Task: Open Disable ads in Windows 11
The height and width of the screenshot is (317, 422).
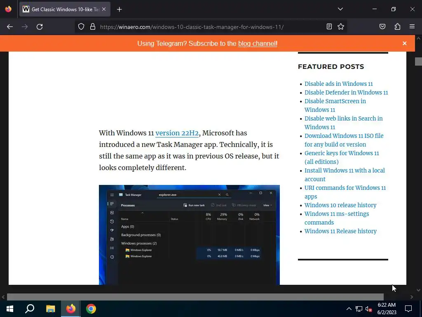Action: (x=339, y=84)
